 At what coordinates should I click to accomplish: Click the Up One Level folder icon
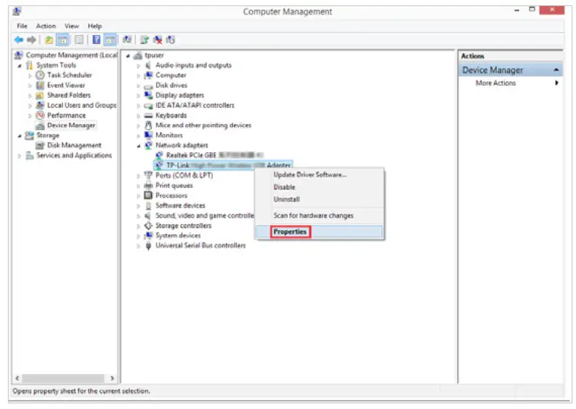click(49, 40)
